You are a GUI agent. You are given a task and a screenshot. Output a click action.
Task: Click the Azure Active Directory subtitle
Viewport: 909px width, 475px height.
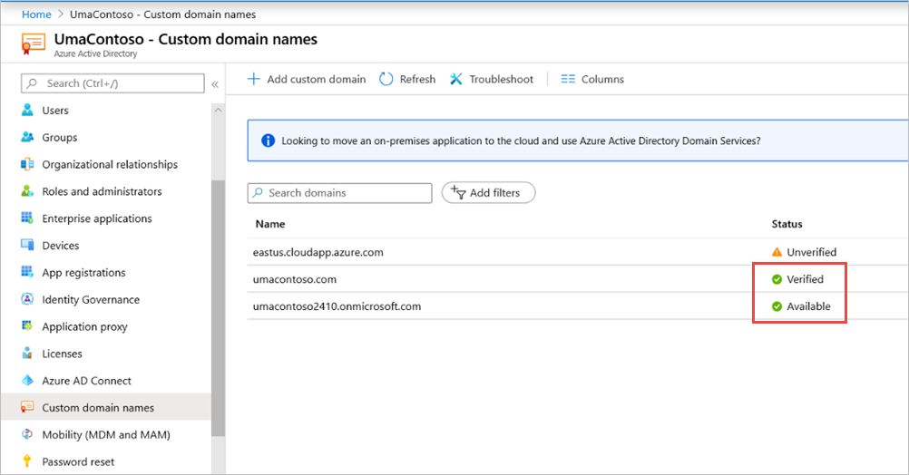coord(95,53)
